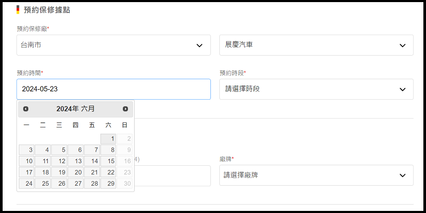This screenshot has height=213, width=426.
Task: Click June 22 on the calendar
Action: (108, 173)
